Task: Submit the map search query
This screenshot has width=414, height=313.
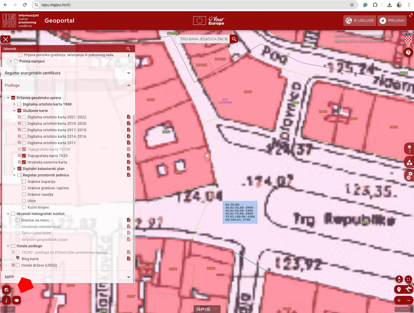Action: coord(234,39)
